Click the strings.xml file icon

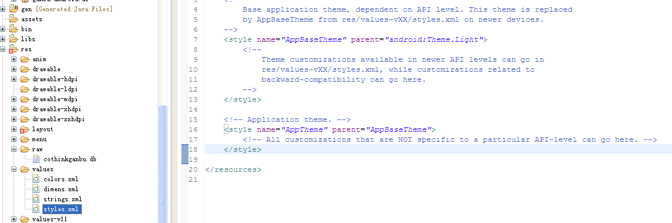(x=37, y=199)
